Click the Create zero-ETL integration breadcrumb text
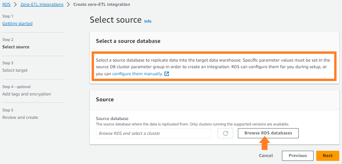This screenshot has width=342, height=164. [x=102, y=4]
